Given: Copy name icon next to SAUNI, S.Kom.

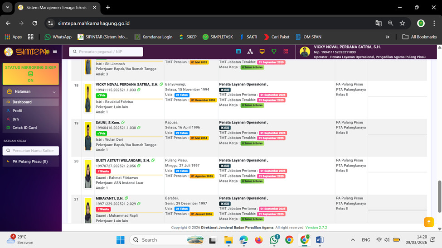Looking at the screenshot, I should click(123, 123).
